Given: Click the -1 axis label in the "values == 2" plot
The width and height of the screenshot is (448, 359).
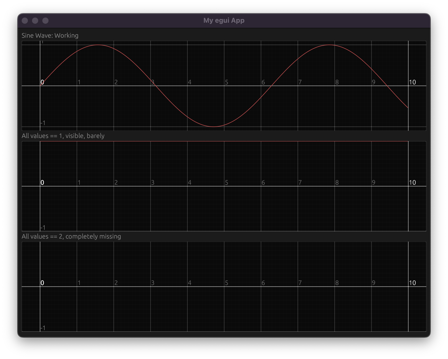Looking at the screenshot, I should coord(43,328).
